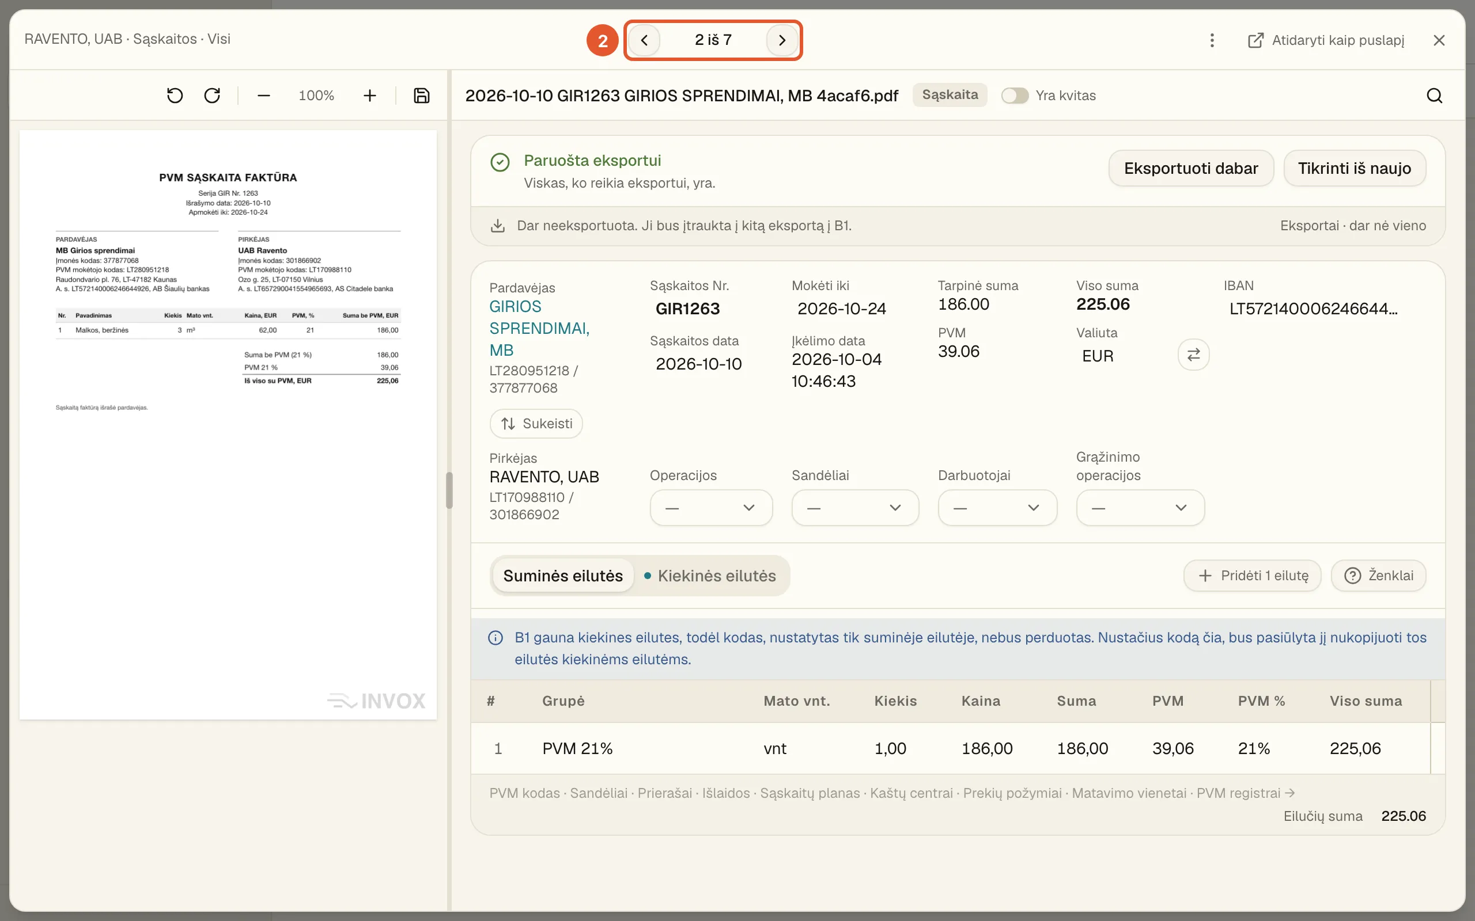Click the invoice PDF page preview
The width and height of the screenshot is (1475, 921).
click(x=228, y=425)
